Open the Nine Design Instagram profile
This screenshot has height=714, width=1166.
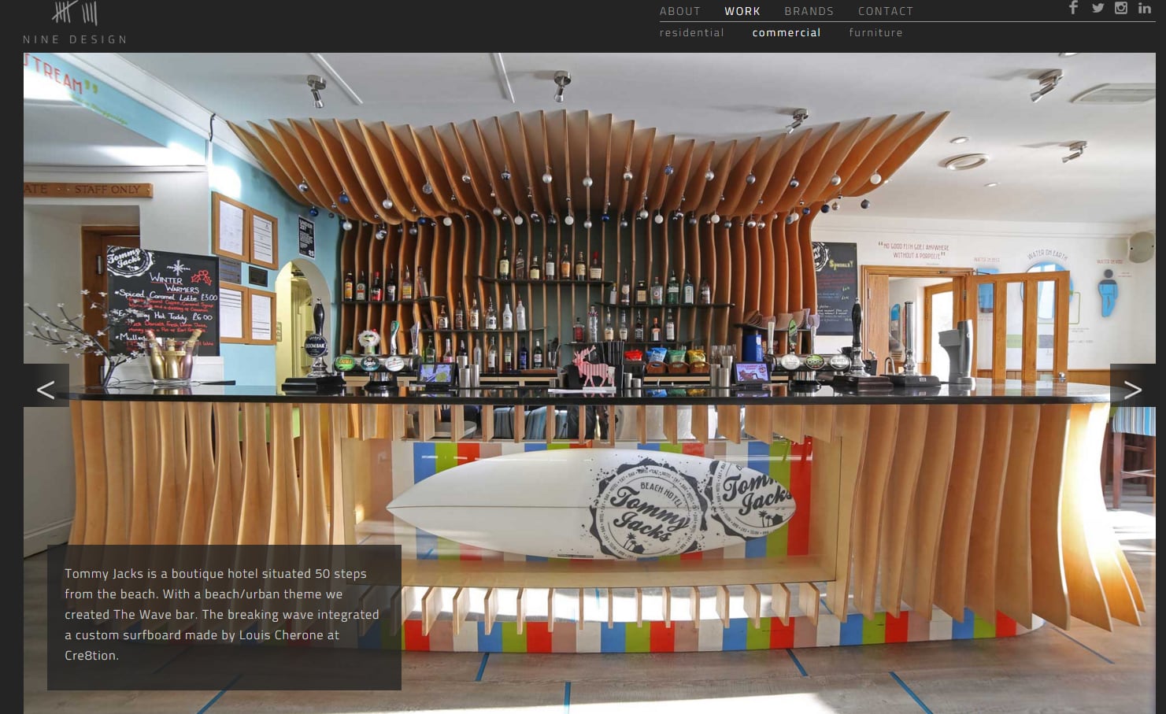click(x=1121, y=8)
